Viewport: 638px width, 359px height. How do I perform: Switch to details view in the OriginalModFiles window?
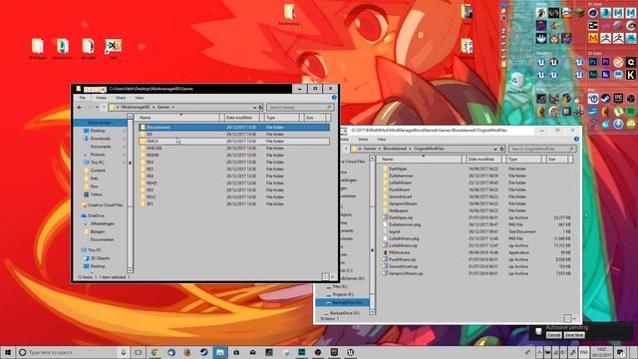[567, 318]
